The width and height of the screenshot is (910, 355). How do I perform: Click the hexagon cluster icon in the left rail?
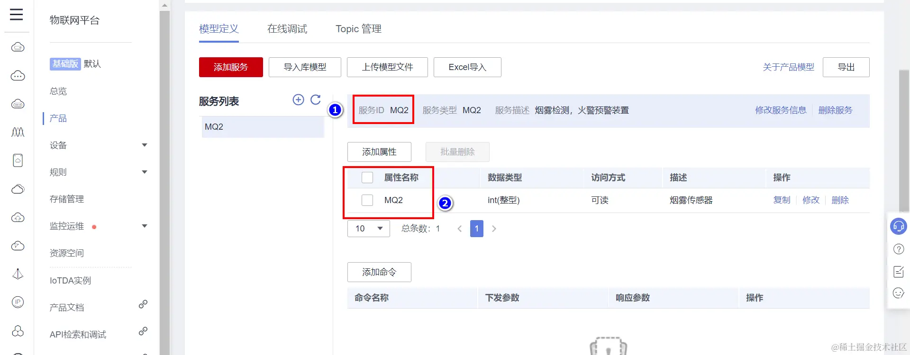(18, 330)
